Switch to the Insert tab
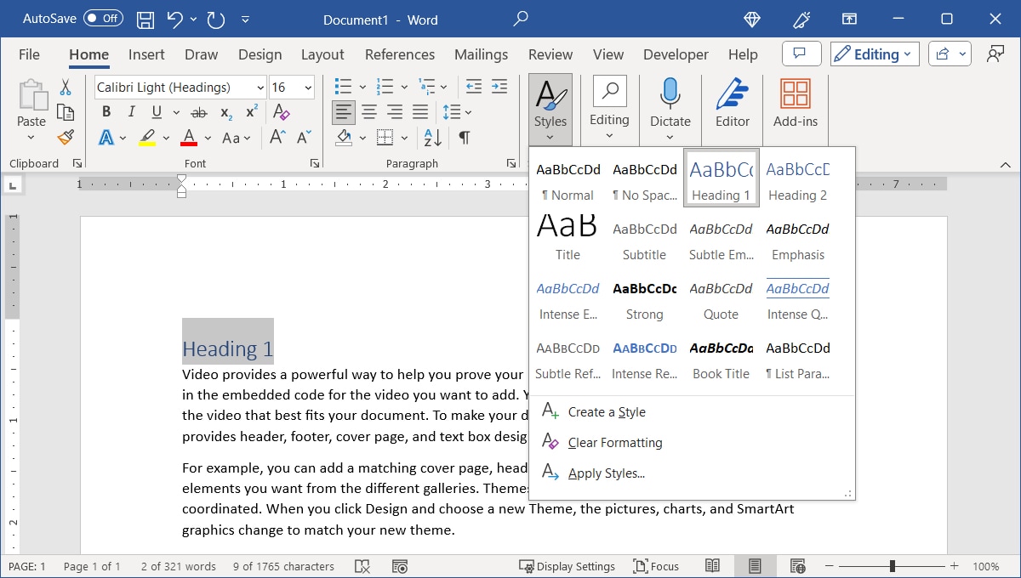Screen dimensions: 1021x578 [146, 54]
